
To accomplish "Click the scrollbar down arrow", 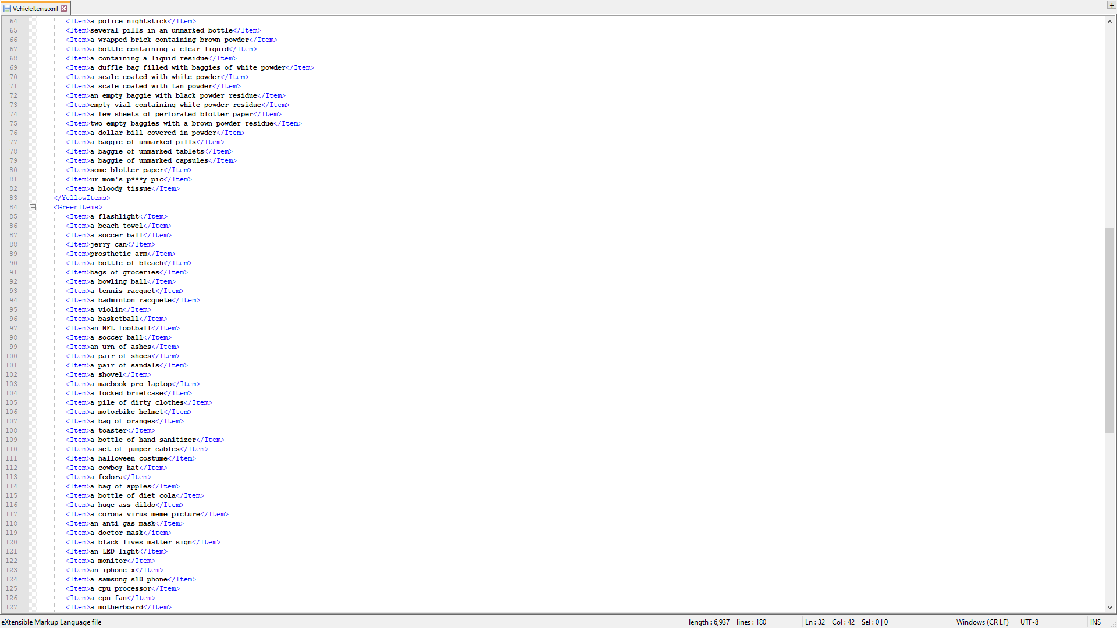I will [1110, 608].
